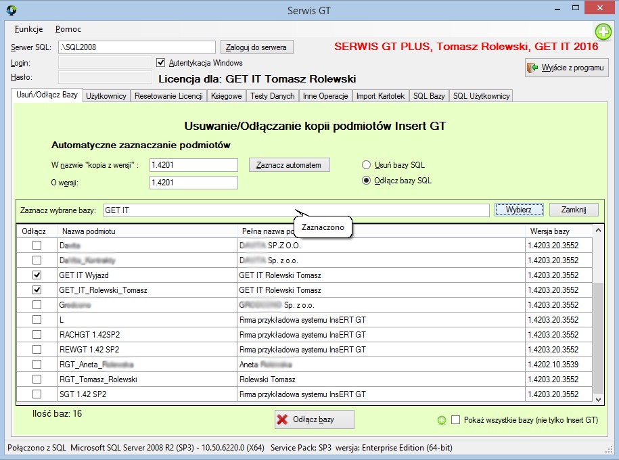Click the 'Rolewski Tomasz' full name cell
This screenshot has height=460, width=619.
tap(381, 379)
